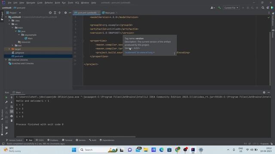Open IDE settings gear in top toolbar
Screen dimensions: 275x154
[x=268, y=8]
